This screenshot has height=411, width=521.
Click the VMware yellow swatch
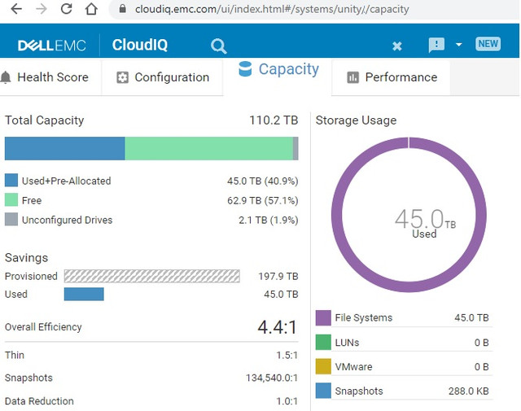click(323, 366)
